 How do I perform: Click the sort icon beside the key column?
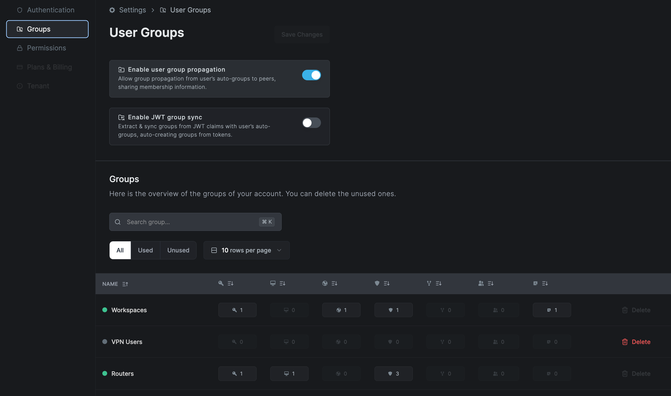[230, 283]
